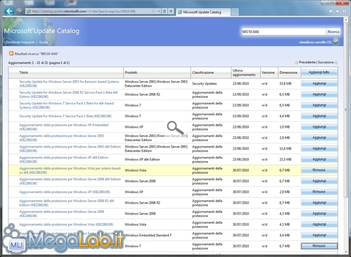351x257 pixels.
Task: Click the arrow icon right of Successiva
Action: tap(336, 62)
